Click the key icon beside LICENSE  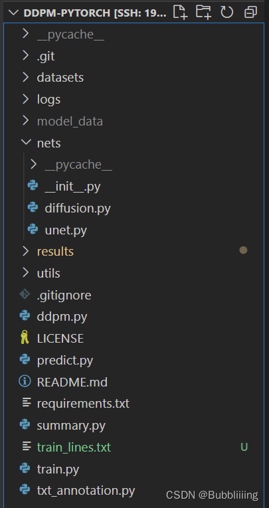coord(25,338)
